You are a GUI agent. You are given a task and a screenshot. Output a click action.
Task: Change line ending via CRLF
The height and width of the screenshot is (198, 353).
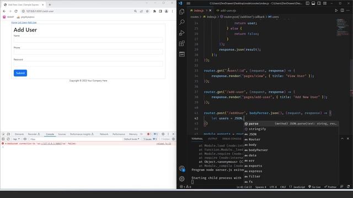[x=283, y=187]
